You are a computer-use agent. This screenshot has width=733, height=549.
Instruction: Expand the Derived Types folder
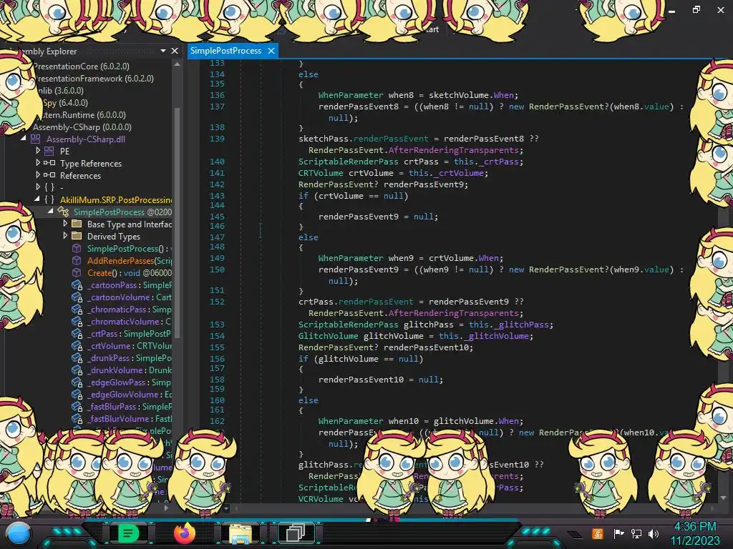point(65,236)
